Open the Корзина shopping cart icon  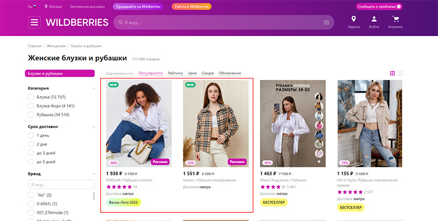pyautogui.click(x=395, y=19)
